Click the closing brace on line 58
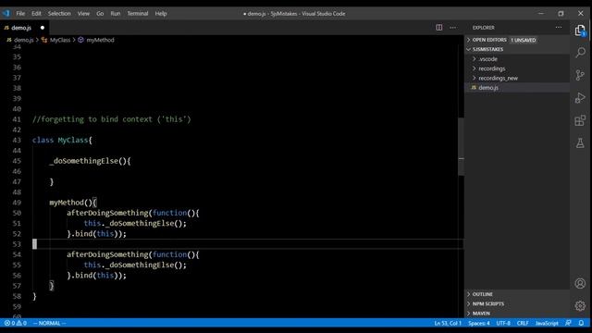 [34, 296]
